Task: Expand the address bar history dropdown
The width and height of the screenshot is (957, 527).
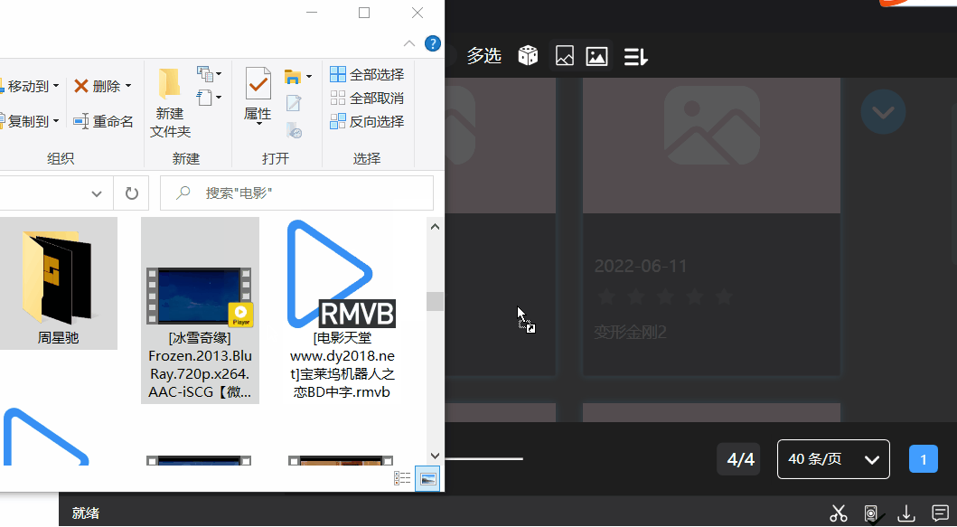Action: (97, 193)
